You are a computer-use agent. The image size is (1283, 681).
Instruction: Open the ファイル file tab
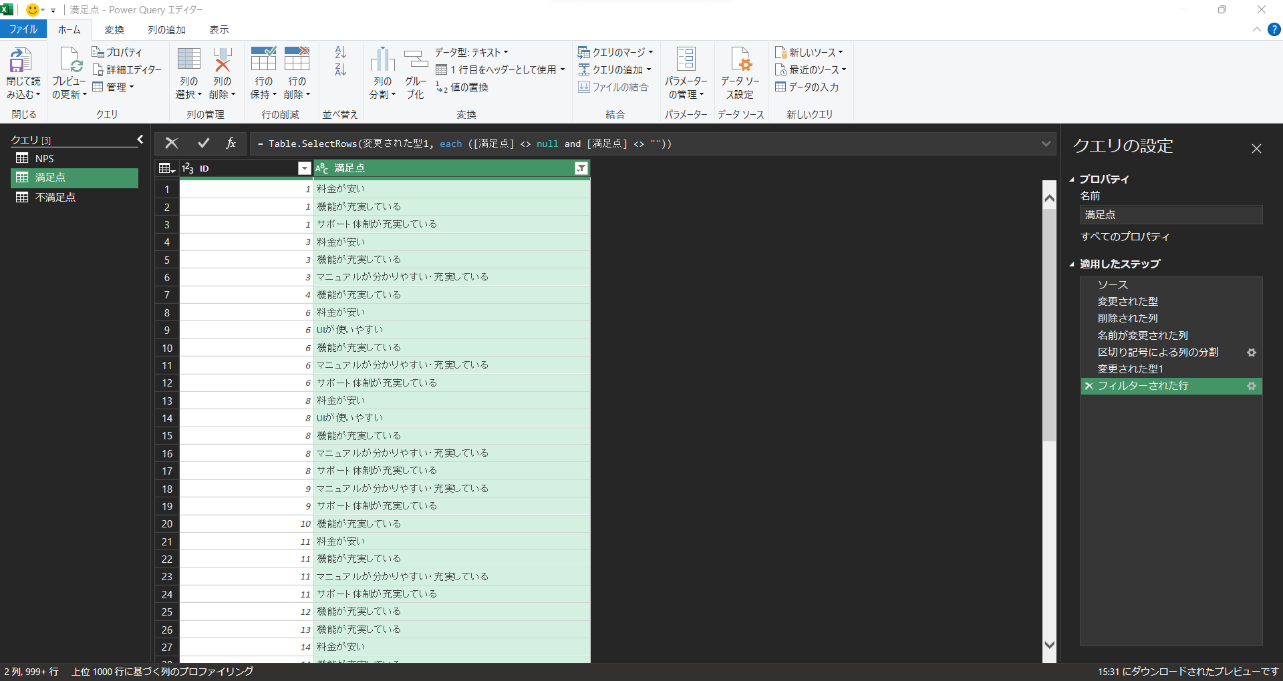pyautogui.click(x=23, y=29)
